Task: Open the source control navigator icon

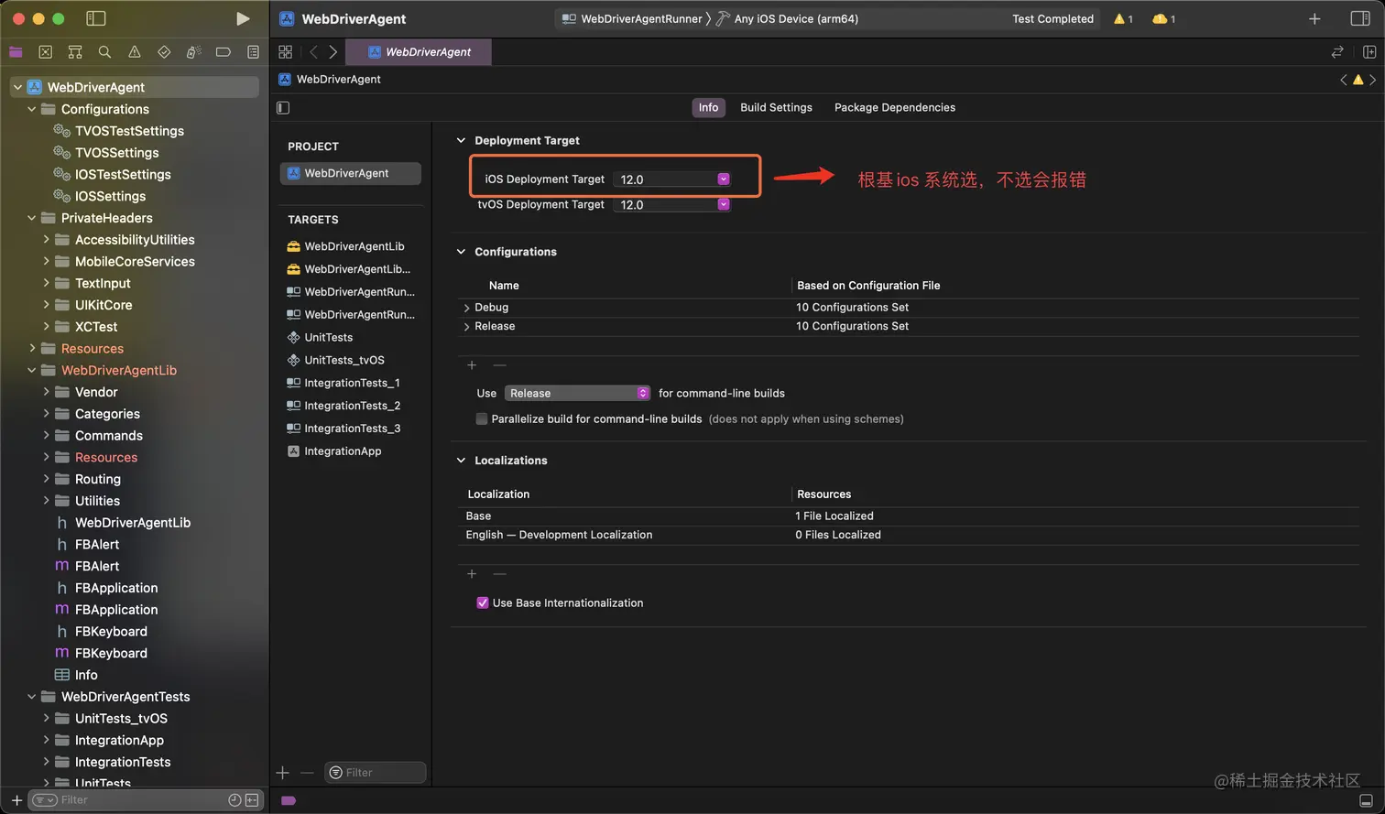Action: (x=46, y=52)
